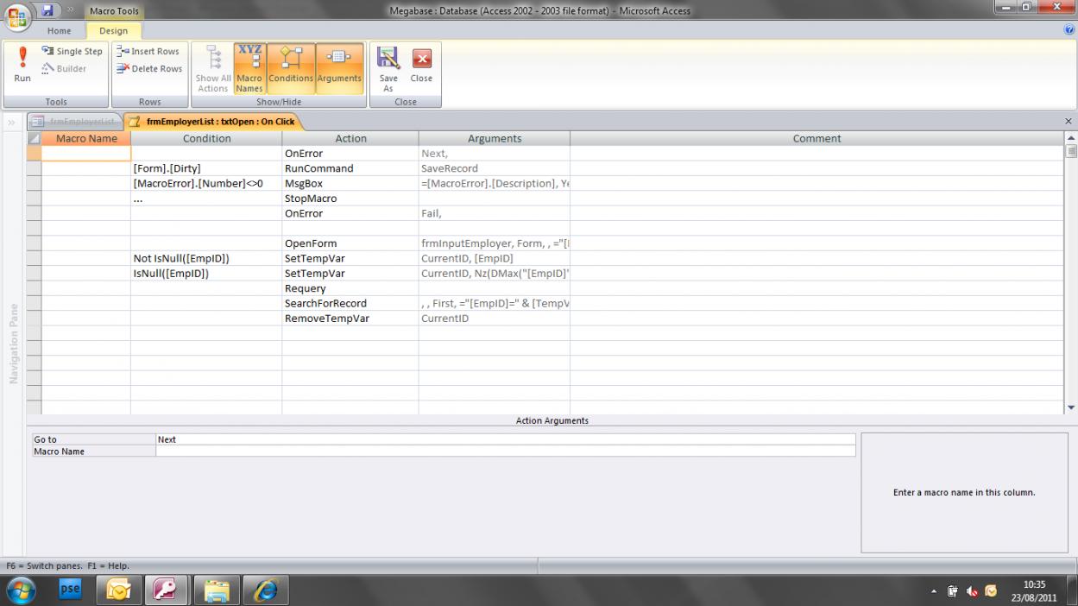The width and height of the screenshot is (1078, 606).
Task: Open Internet Explorer from taskbar
Action: (264, 590)
